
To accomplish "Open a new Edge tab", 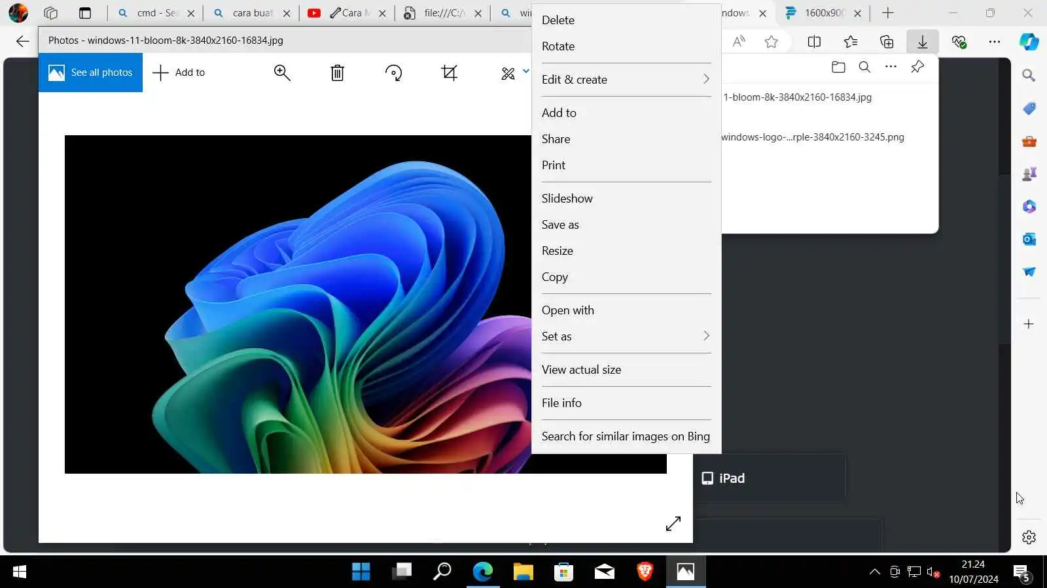I will coord(887,13).
